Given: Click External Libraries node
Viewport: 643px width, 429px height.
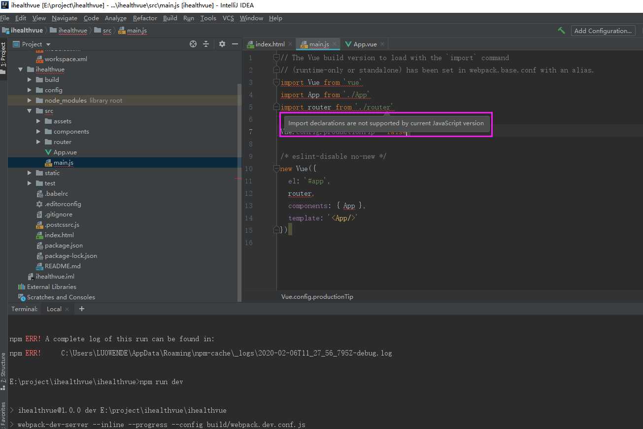Looking at the screenshot, I should 52,287.
